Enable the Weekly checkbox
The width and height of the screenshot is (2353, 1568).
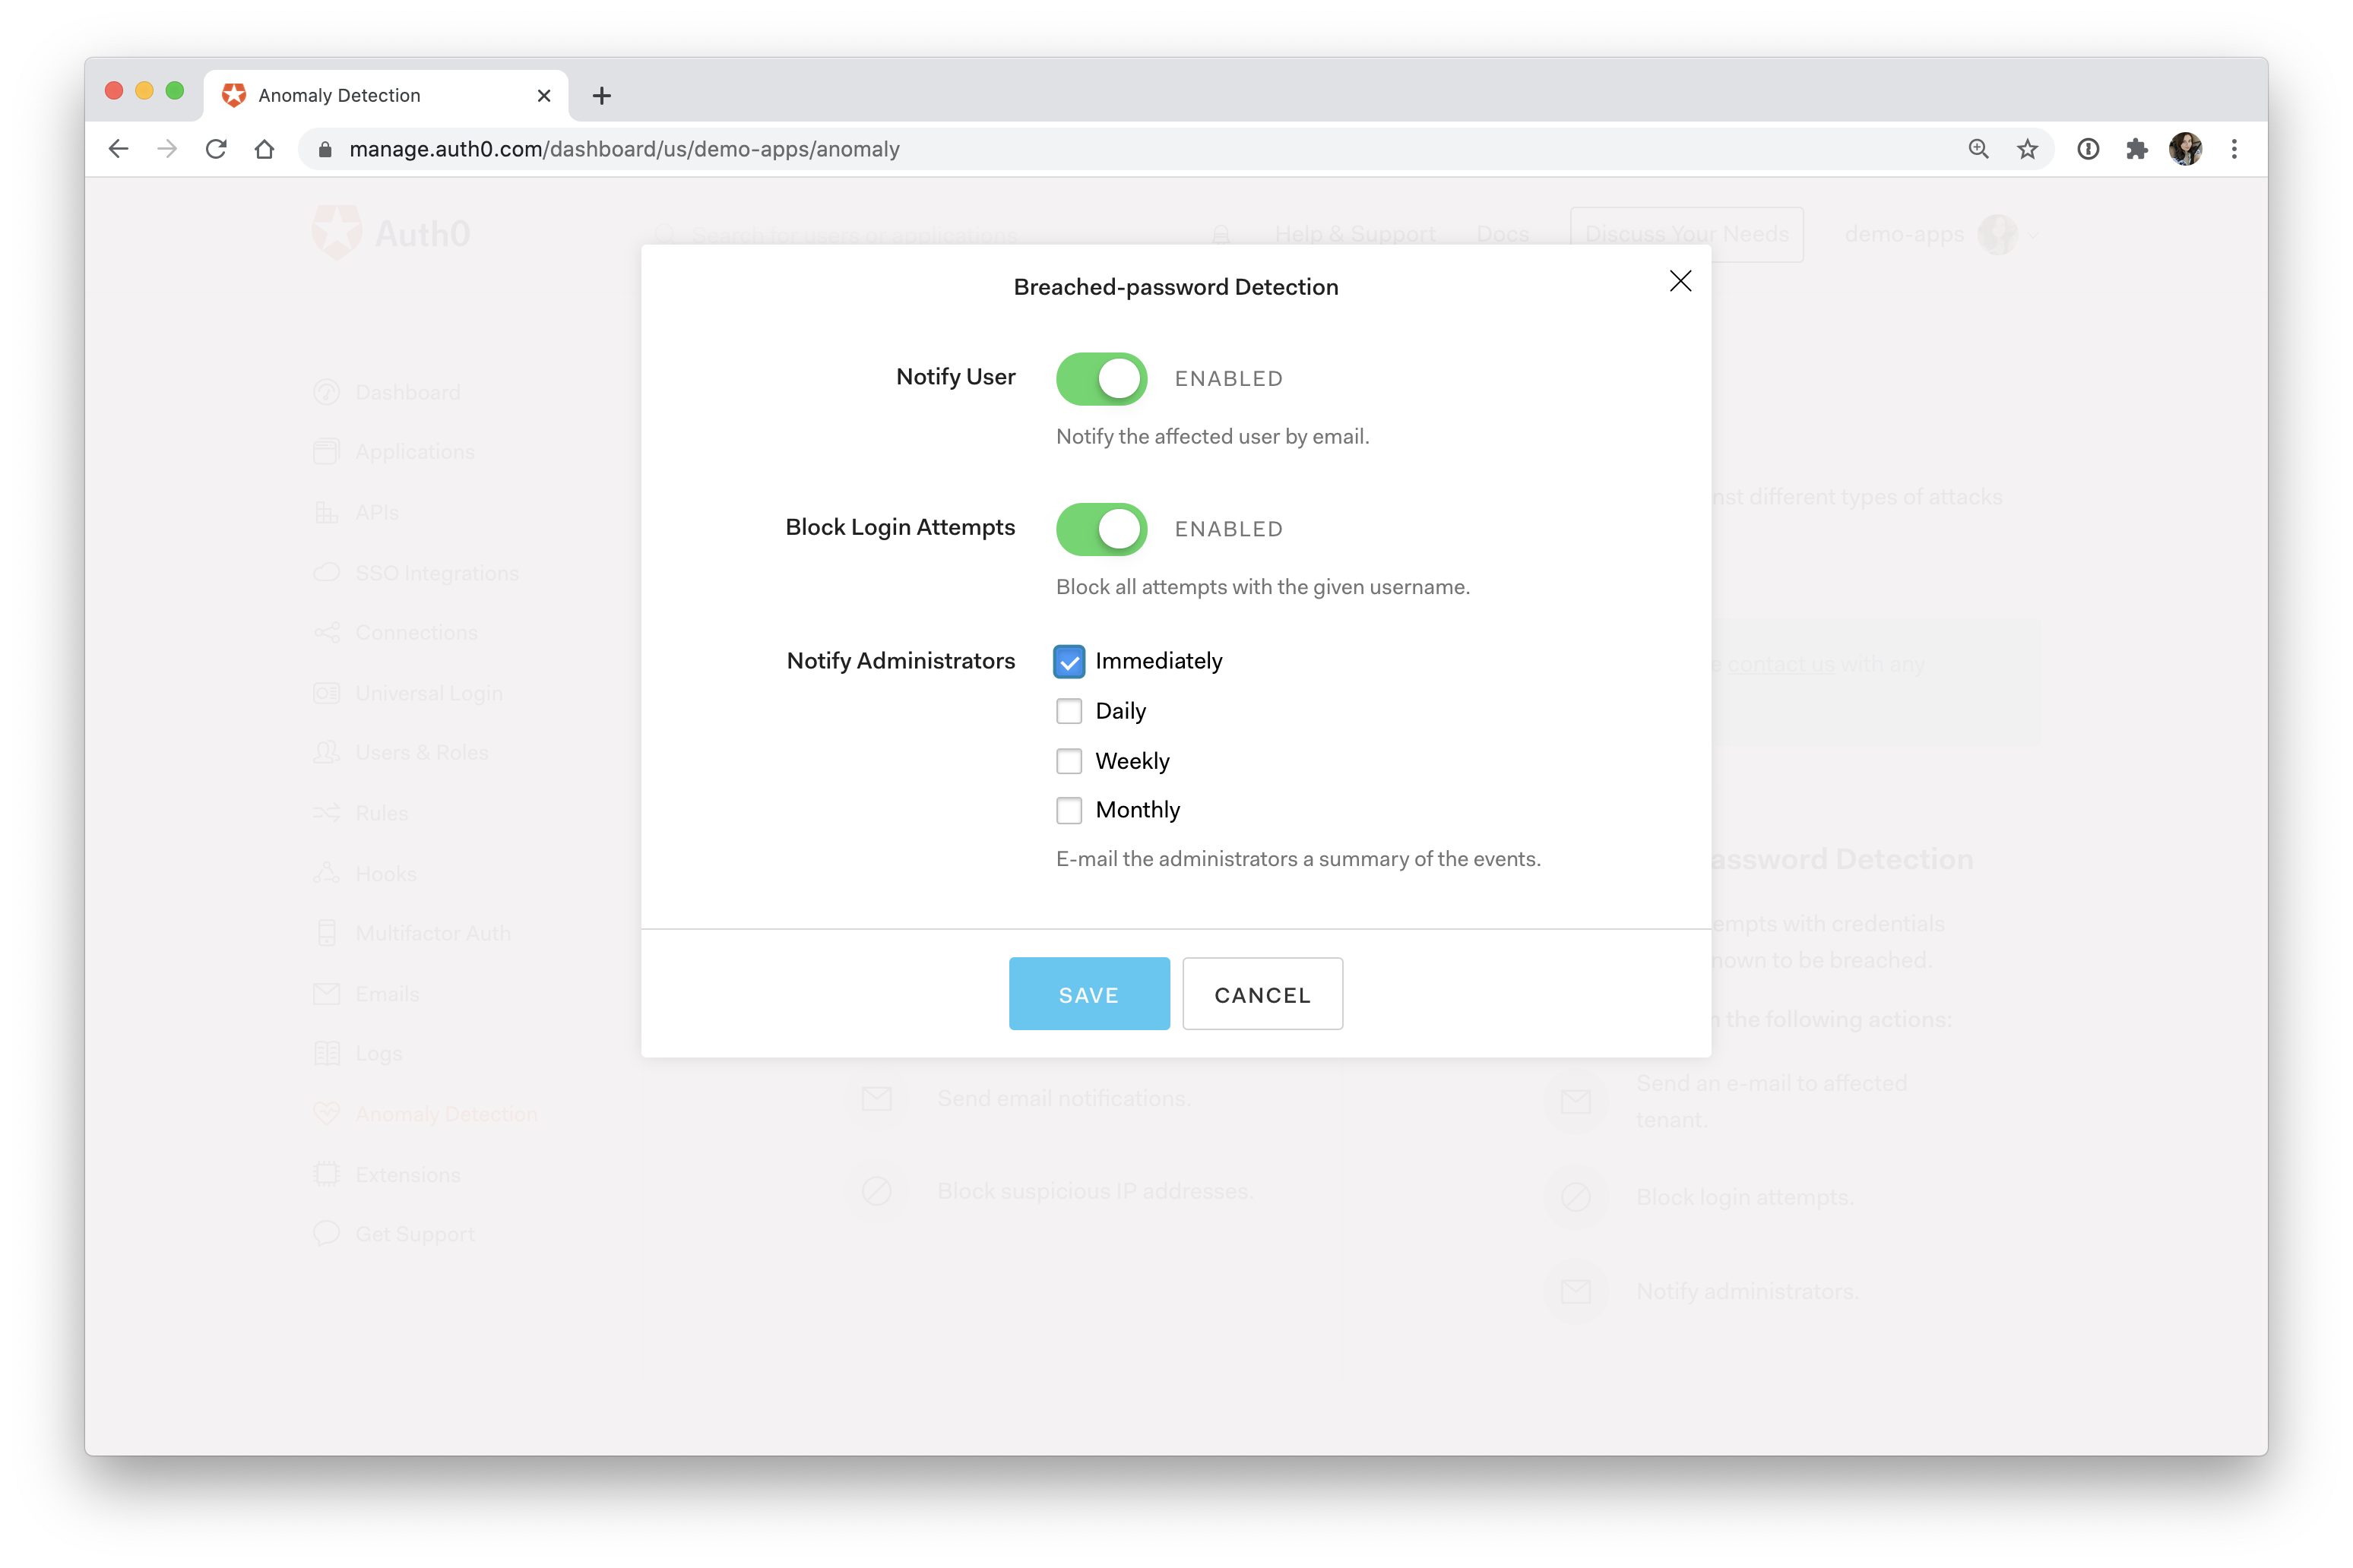[x=1069, y=761]
